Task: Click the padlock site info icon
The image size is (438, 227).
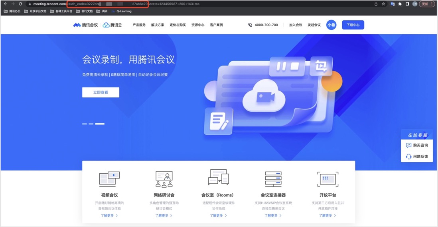Action: (x=30, y=4)
